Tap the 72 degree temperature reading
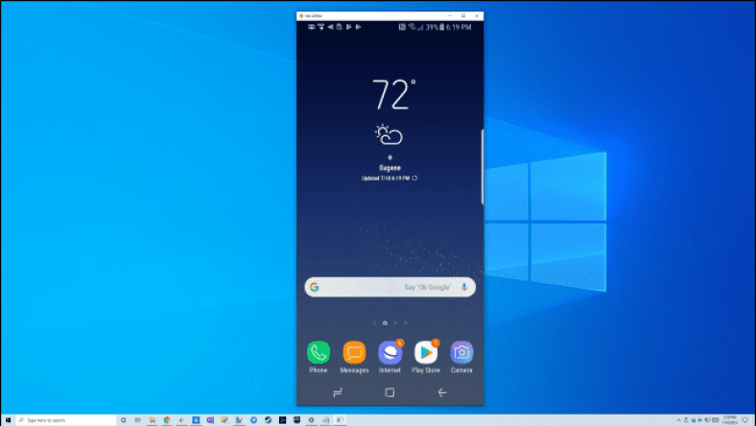Image resolution: width=756 pixels, height=426 pixels. [393, 95]
